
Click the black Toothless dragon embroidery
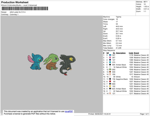coord(67,65)
